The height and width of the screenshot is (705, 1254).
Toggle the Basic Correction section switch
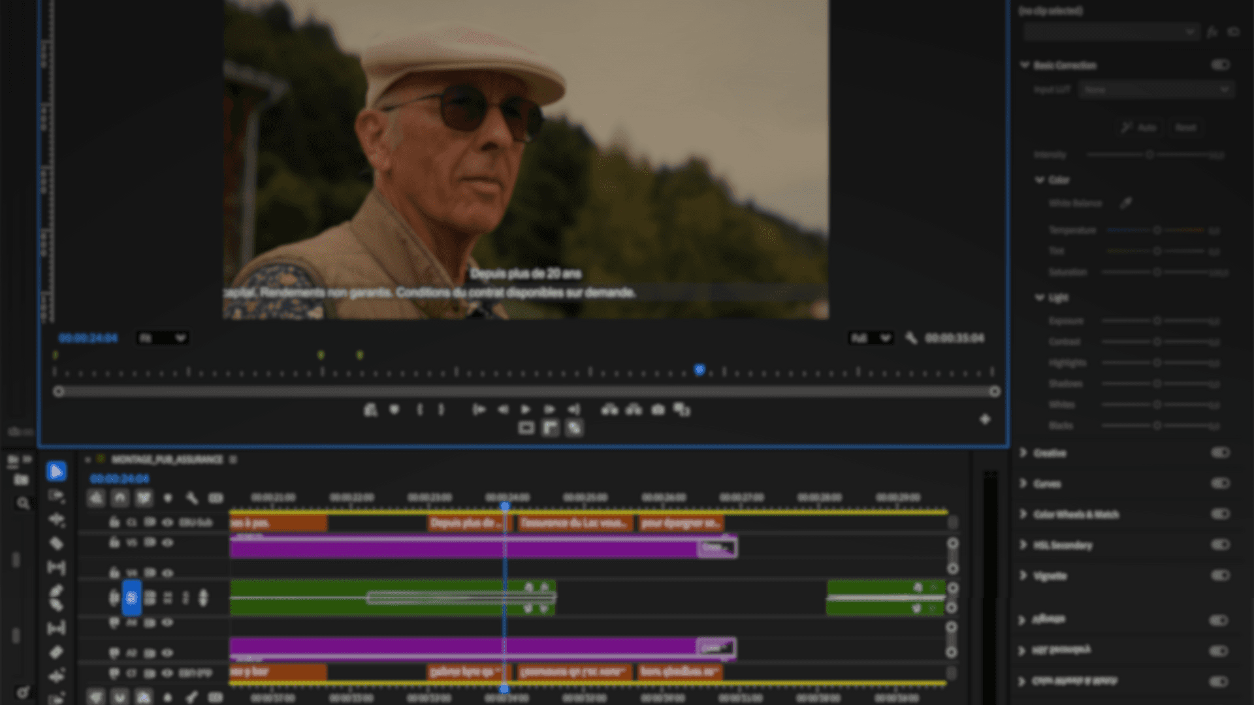1219,65
